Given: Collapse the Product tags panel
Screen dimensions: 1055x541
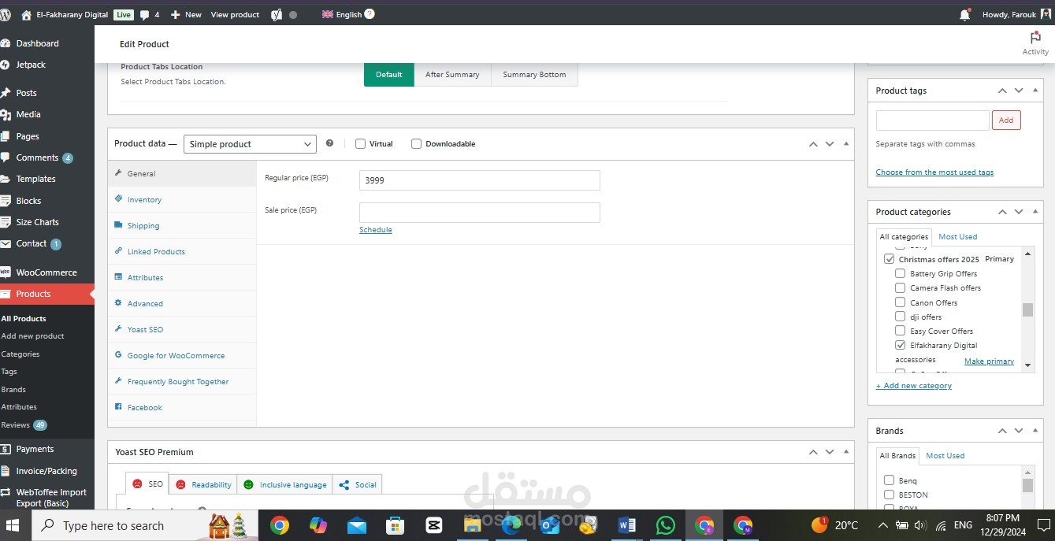Looking at the screenshot, I should 1035,91.
